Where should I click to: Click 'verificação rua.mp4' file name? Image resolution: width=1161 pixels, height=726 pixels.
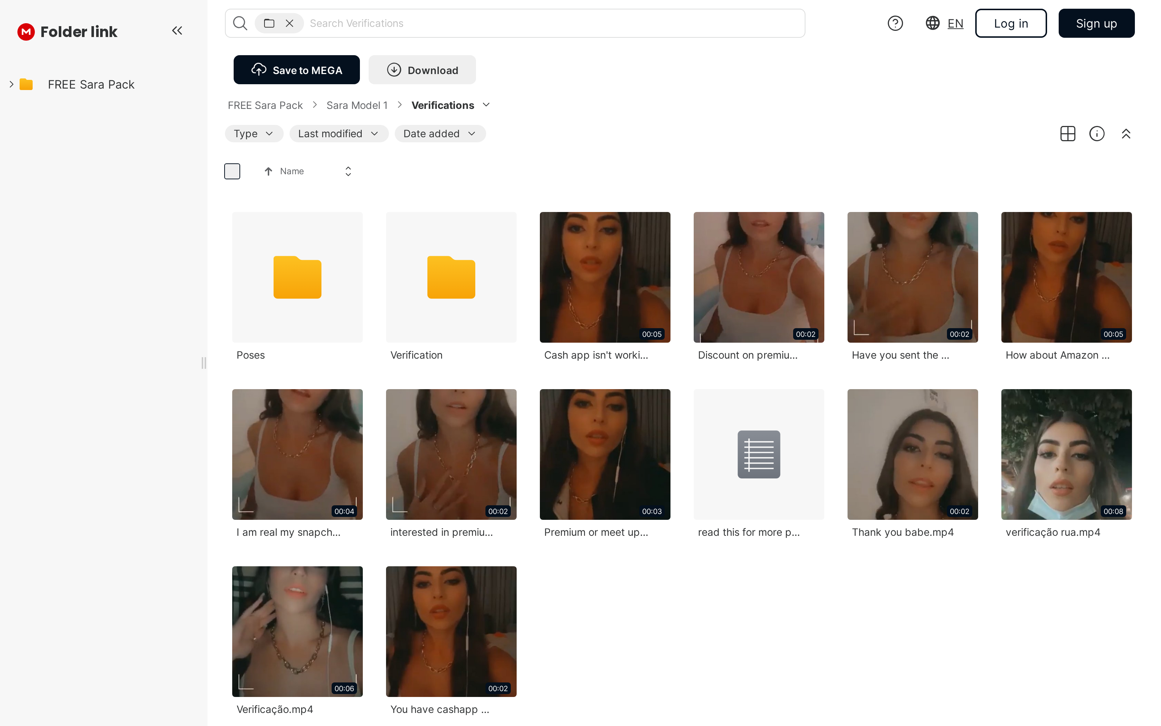[1053, 532]
